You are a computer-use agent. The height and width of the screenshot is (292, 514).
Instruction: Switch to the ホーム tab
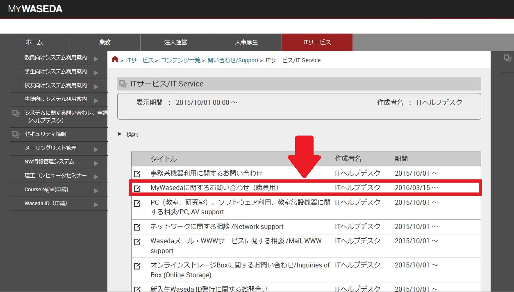(34, 42)
